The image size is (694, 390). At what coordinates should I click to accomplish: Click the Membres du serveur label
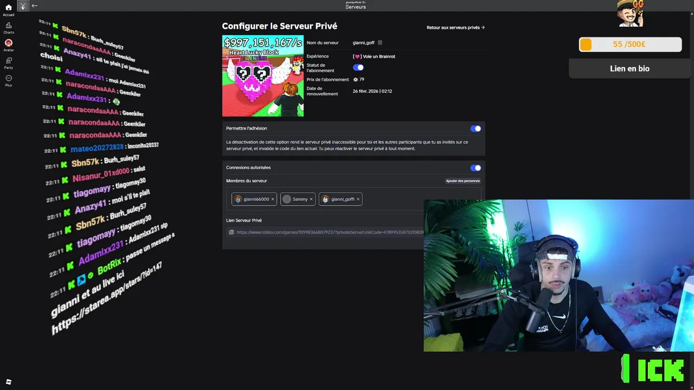[x=247, y=181]
